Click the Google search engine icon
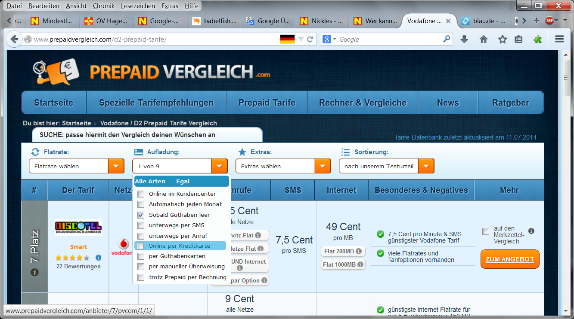Viewport: 574px width, 319px height. click(327, 39)
